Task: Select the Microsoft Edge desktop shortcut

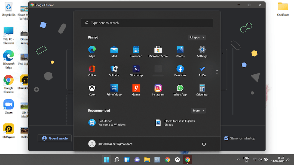Action: click(x=8, y=59)
